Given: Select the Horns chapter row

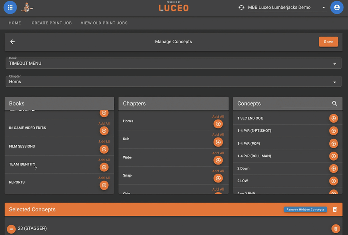Looking at the screenshot, I should [x=173, y=121].
